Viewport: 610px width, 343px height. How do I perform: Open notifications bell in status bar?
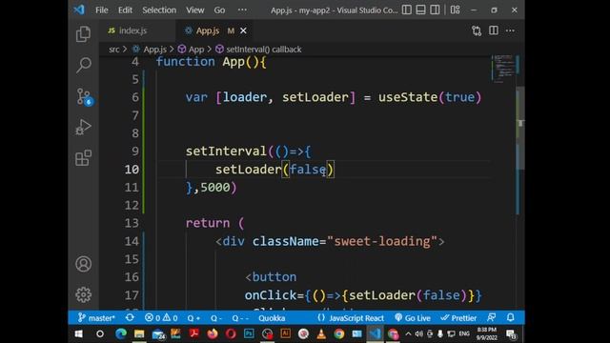tap(511, 318)
